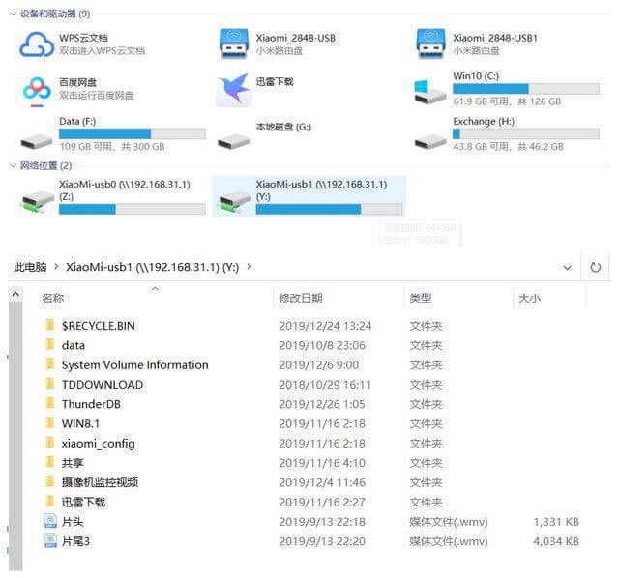Sort files by 修改日期 column
The width and height of the screenshot is (619, 578).
point(301,299)
